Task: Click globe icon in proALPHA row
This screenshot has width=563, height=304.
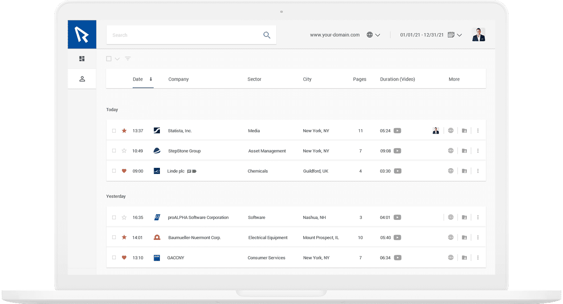Action: tap(451, 218)
